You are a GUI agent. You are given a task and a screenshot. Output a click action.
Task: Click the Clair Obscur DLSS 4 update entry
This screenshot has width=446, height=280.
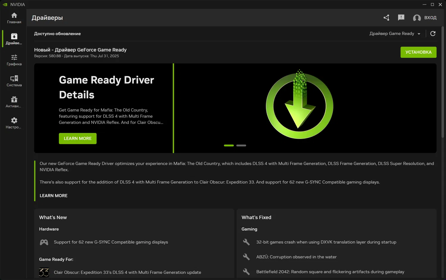tap(128, 272)
